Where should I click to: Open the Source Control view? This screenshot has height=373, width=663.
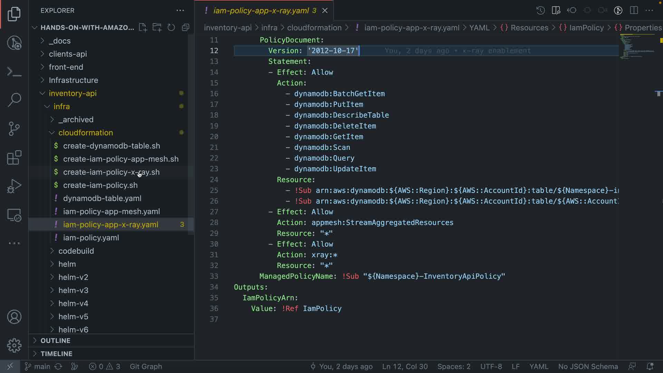point(14,128)
